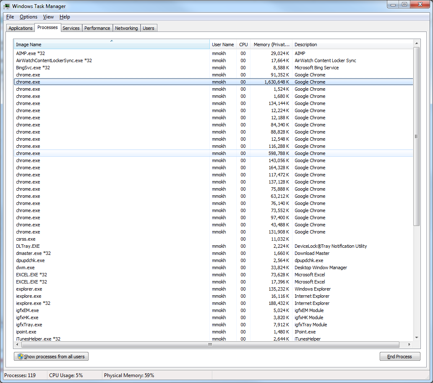
Task: Select chrome.exe using 164,328 K
Action: [x=214, y=168]
